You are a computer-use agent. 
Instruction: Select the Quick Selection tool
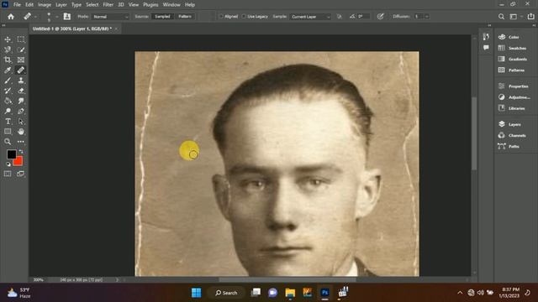tap(21, 49)
